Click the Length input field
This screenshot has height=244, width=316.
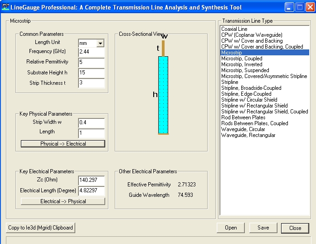tap(91, 133)
